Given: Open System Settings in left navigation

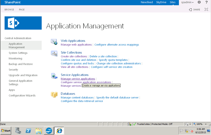Looking at the screenshot, I should click(18, 53).
